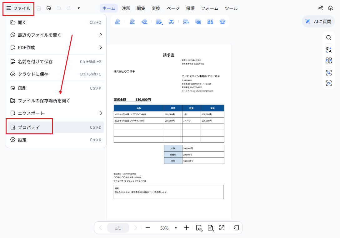Open the search magnifier in right sidebar
340x238 pixels.
click(329, 38)
